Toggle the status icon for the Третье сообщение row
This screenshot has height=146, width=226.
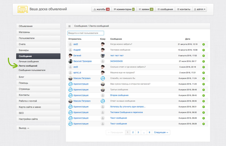(x=204, y=90)
